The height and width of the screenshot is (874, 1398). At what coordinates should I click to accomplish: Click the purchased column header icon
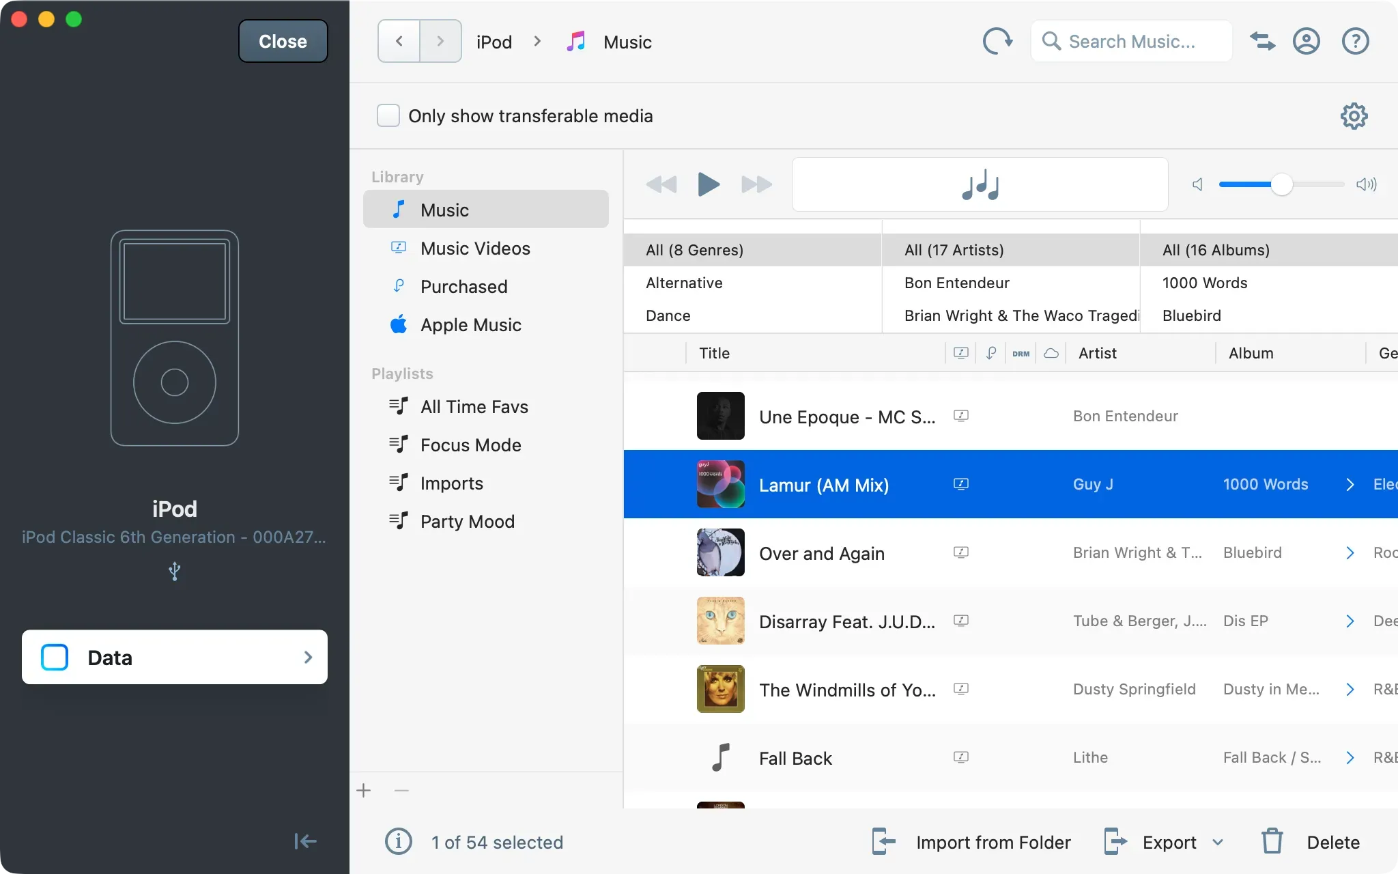991,353
